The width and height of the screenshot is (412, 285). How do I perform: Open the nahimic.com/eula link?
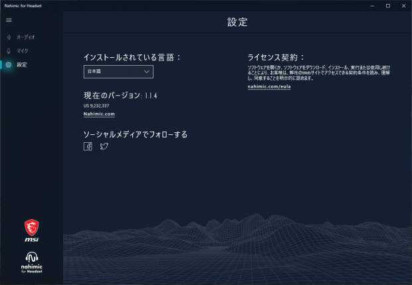pyautogui.click(x=269, y=86)
